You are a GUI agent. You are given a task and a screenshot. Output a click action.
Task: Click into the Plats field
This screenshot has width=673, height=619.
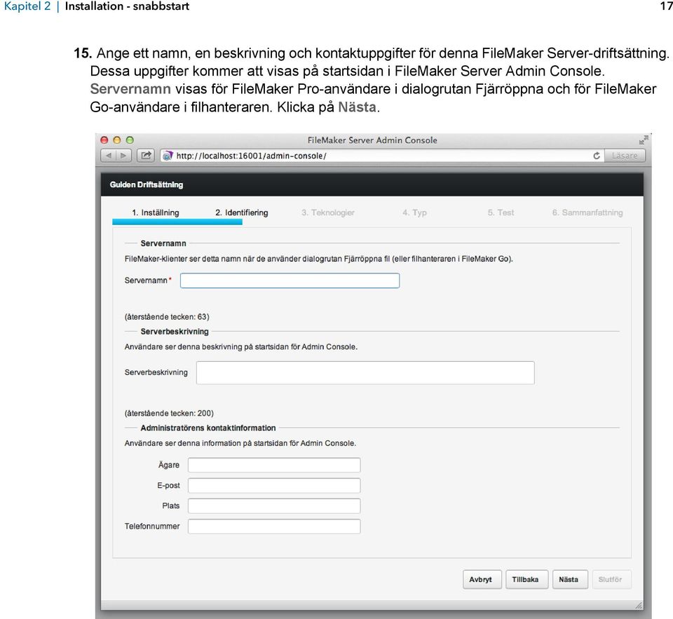pyautogui.click(x=274, y=505)
